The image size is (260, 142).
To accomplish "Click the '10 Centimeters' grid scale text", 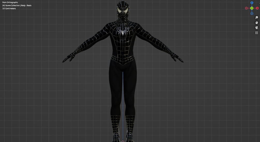I will (9, 9).
